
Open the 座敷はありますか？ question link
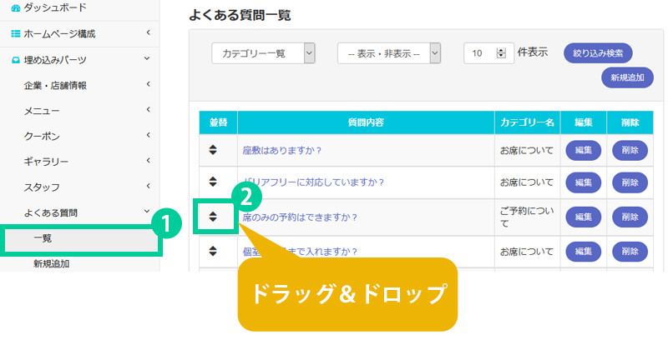(282, 151)
